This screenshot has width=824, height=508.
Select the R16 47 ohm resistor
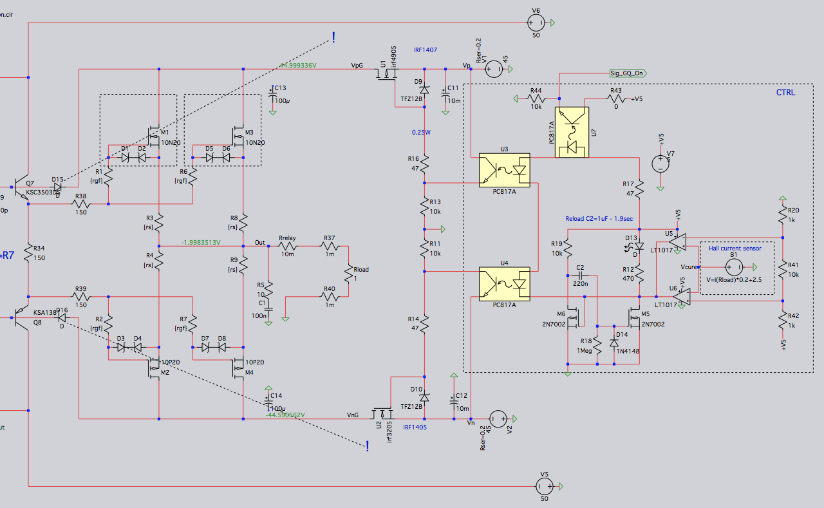424,165
